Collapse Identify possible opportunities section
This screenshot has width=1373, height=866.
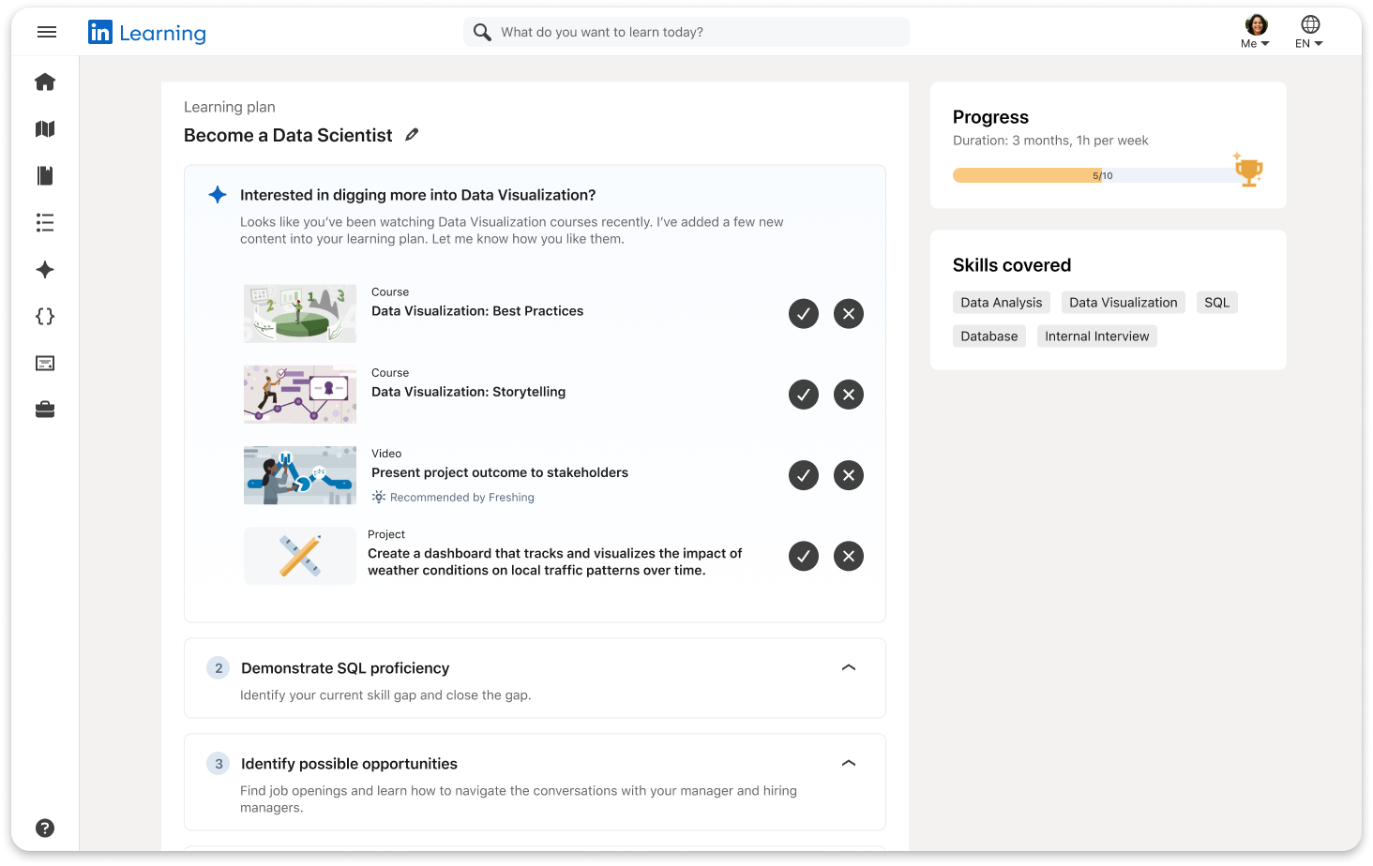tap(849, 763)
